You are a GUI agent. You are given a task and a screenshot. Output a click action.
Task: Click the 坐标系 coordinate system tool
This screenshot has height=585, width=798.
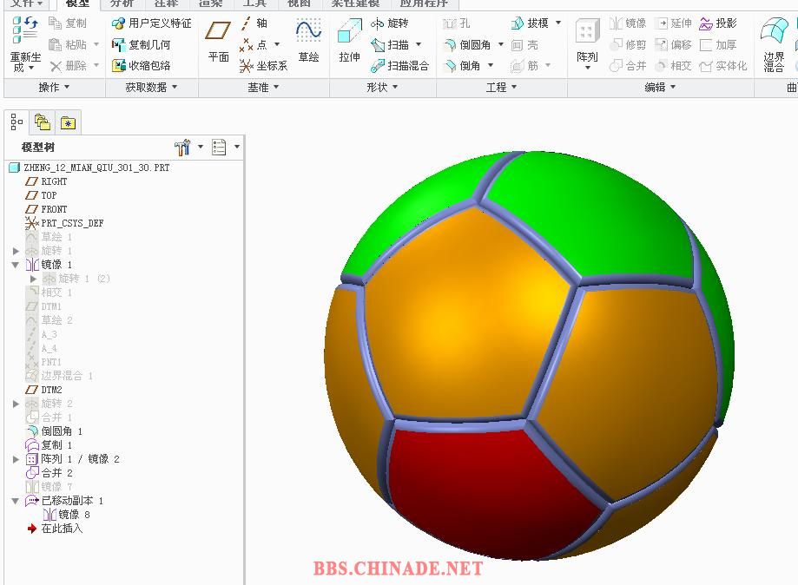[x=264, y=66]
